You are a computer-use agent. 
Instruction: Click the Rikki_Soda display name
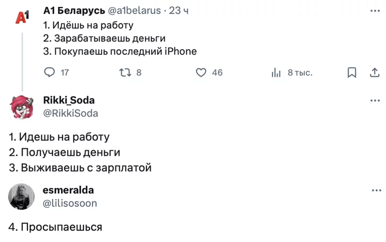click(69, 100)
